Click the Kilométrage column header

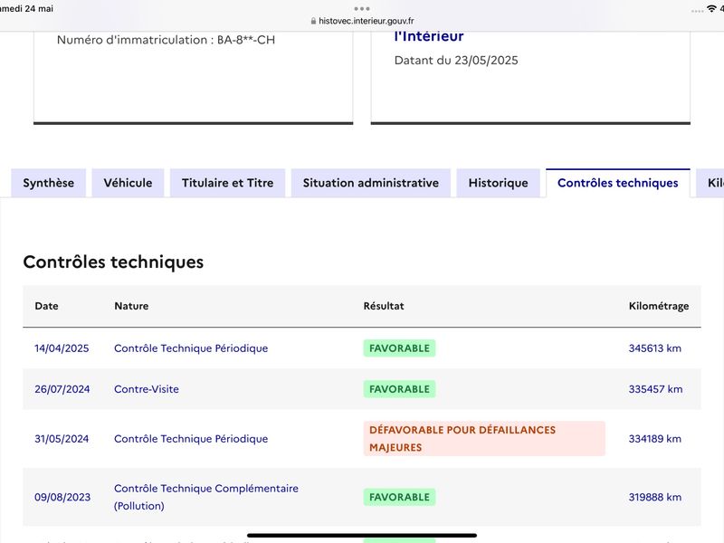(x=659, y=306)
